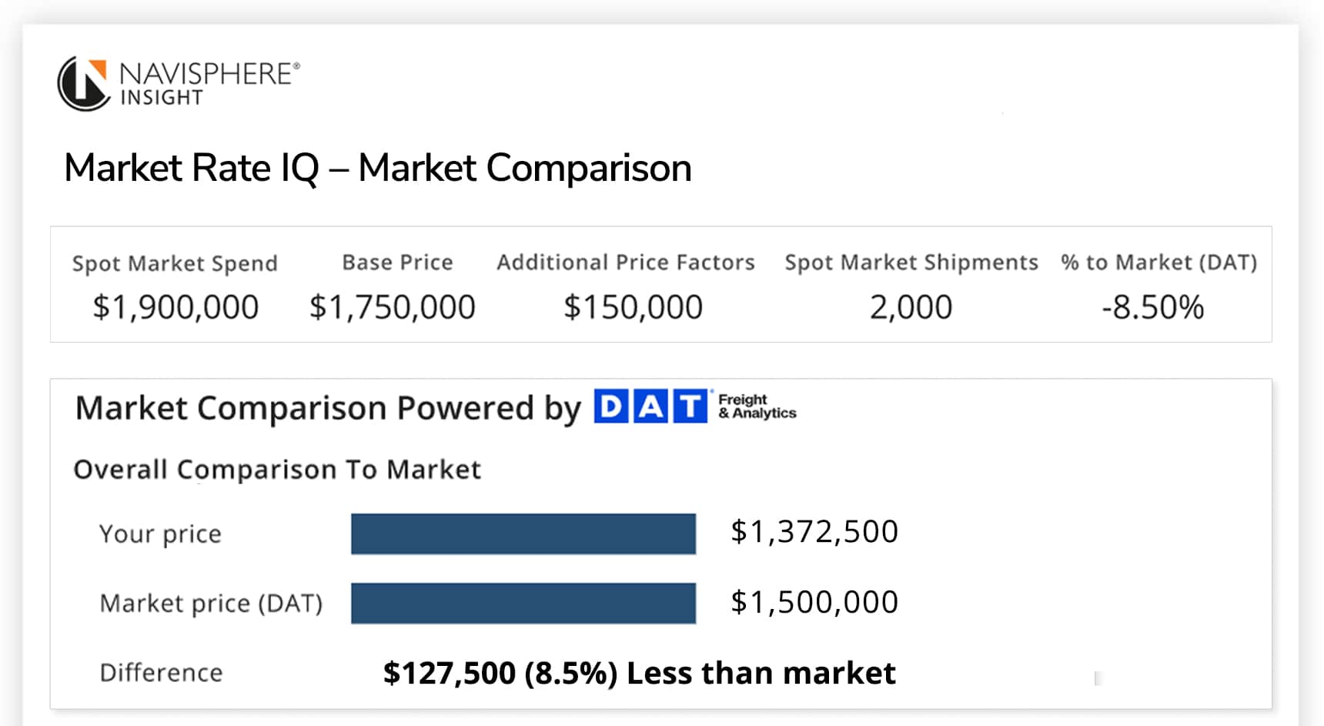The width and height of the screenshot is (1324, 726).
Task: Click the Overall Comparison To Market heading
Action: tap(277, 470)
